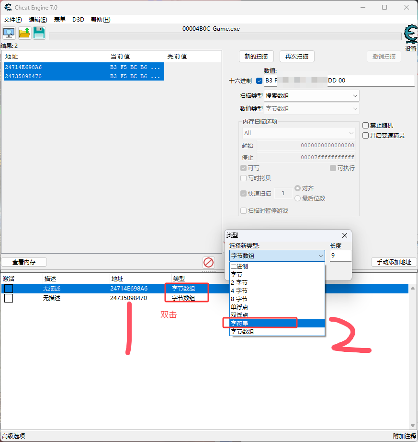Open 附加注释 at the bottom right
Screen dimensions: 418x442
coord(404,436)
